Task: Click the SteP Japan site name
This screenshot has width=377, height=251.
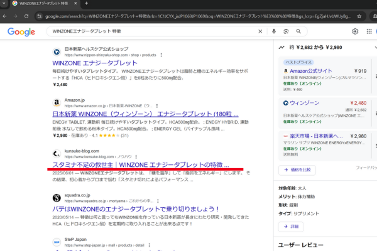Action: [x=75, y=240]
